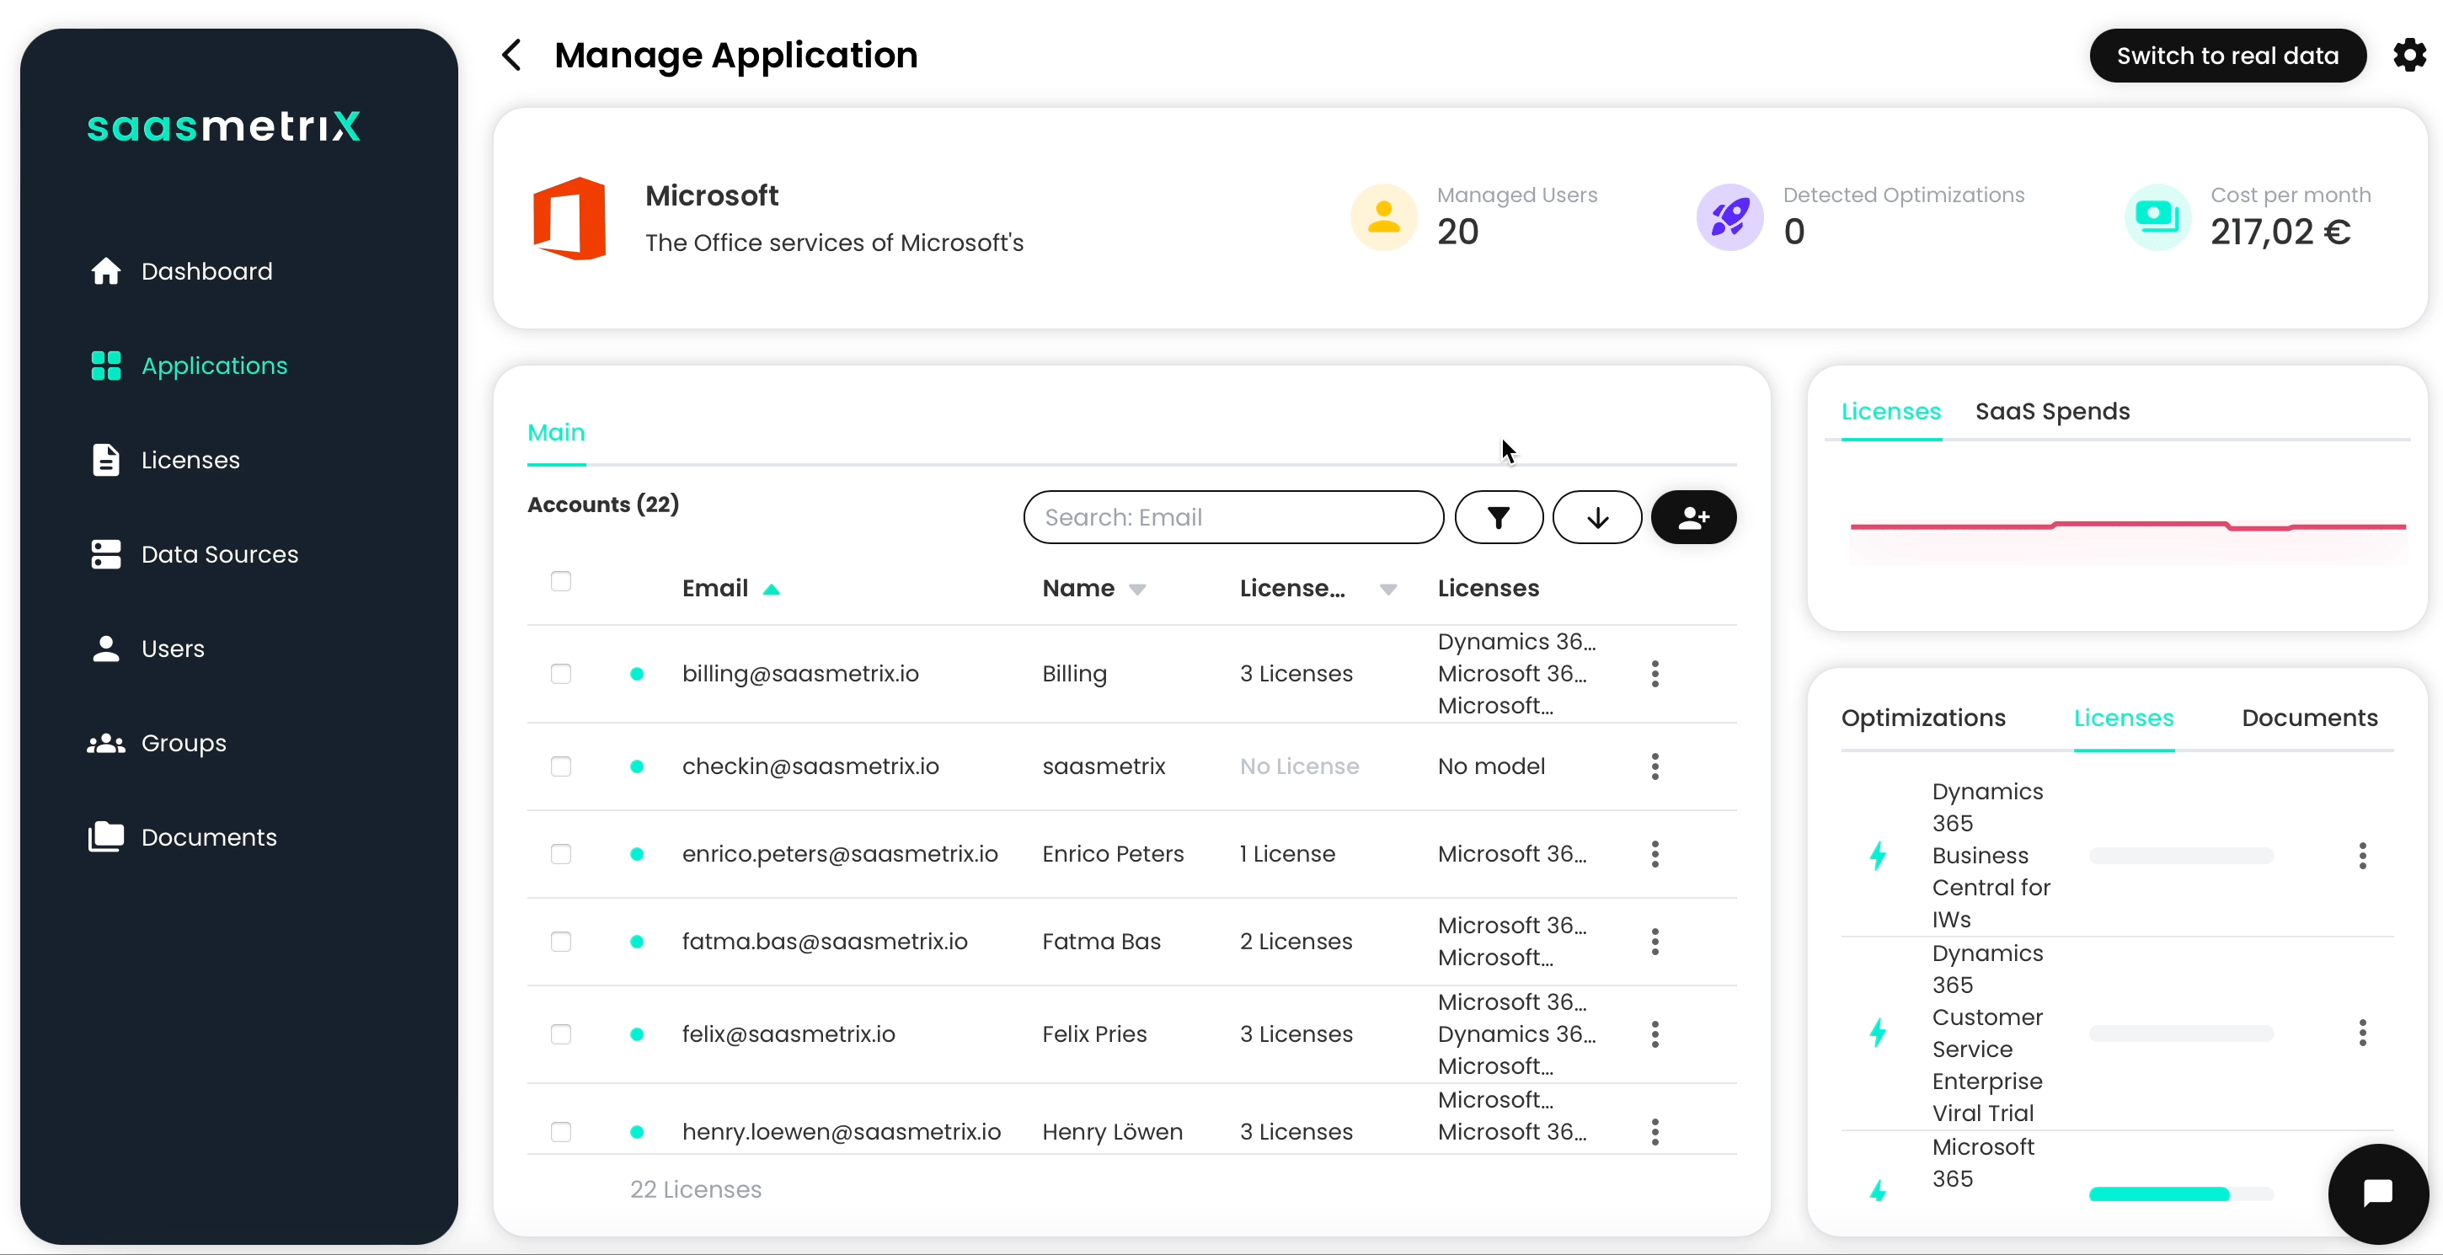
Task: Select the Fatma Bas row checkbox
Action: (x=560, y=942)
